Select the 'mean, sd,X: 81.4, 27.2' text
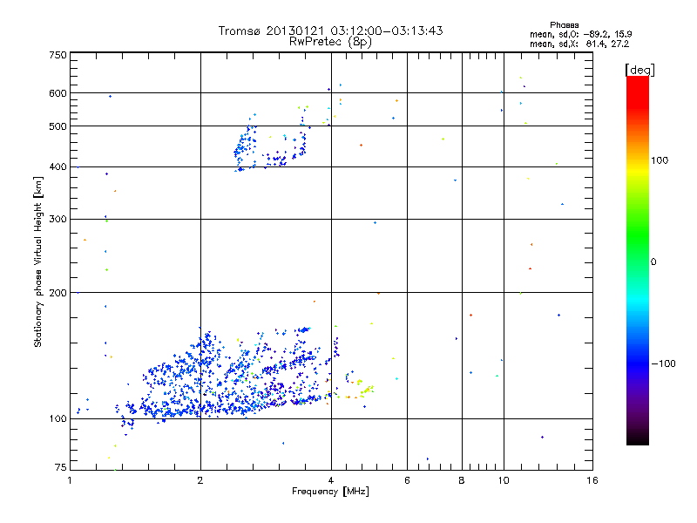This screenshot has height=523, width=697. [x=579, y=44]
